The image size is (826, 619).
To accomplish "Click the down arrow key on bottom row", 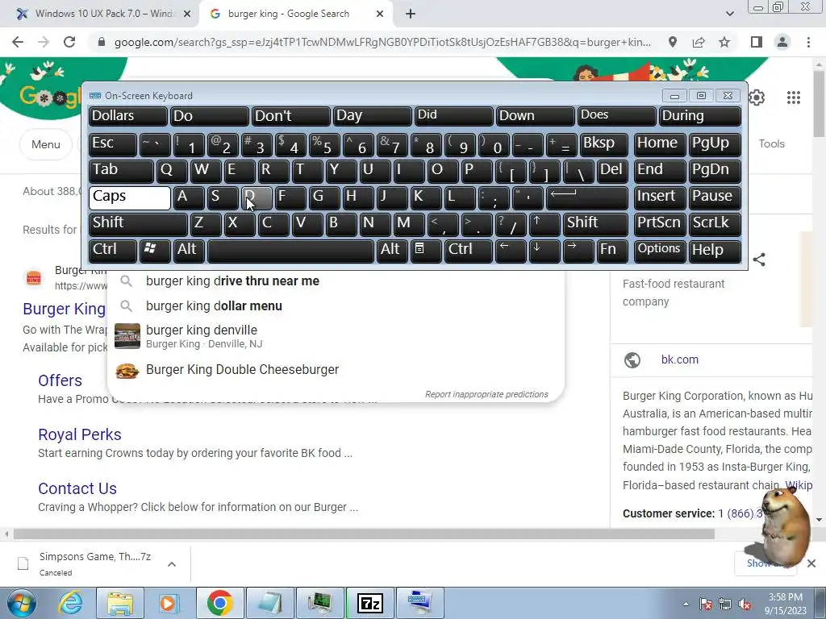I will 544,251.
